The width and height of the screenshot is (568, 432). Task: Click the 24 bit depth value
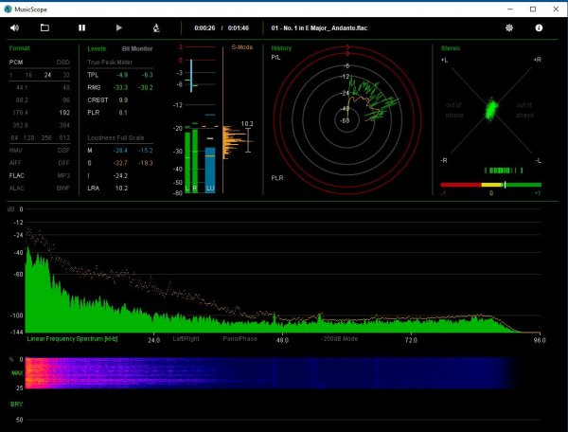click(47, 75)
